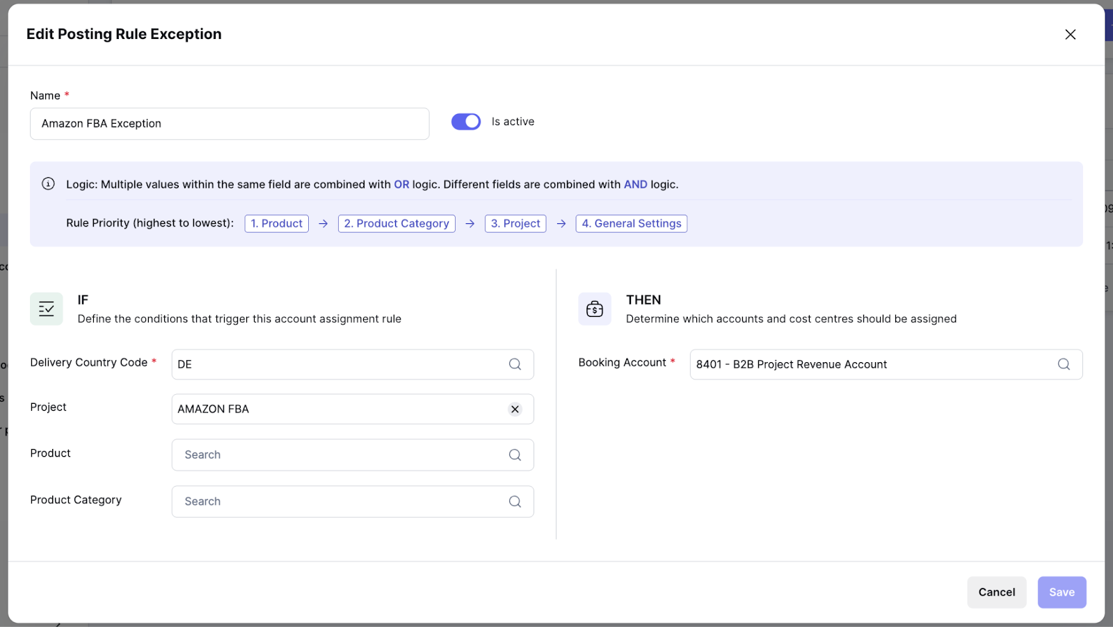The height and width of the screenshot is (627, 1113).
Task: Open the Delivery Country Code dropdown
Action: point(341,364)
